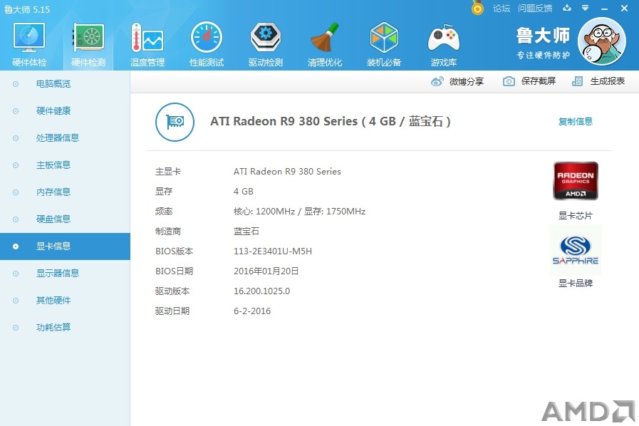Click the graphics card circle icon in header
The width and height of the screenshot is (639, 426).
(175, 122)
